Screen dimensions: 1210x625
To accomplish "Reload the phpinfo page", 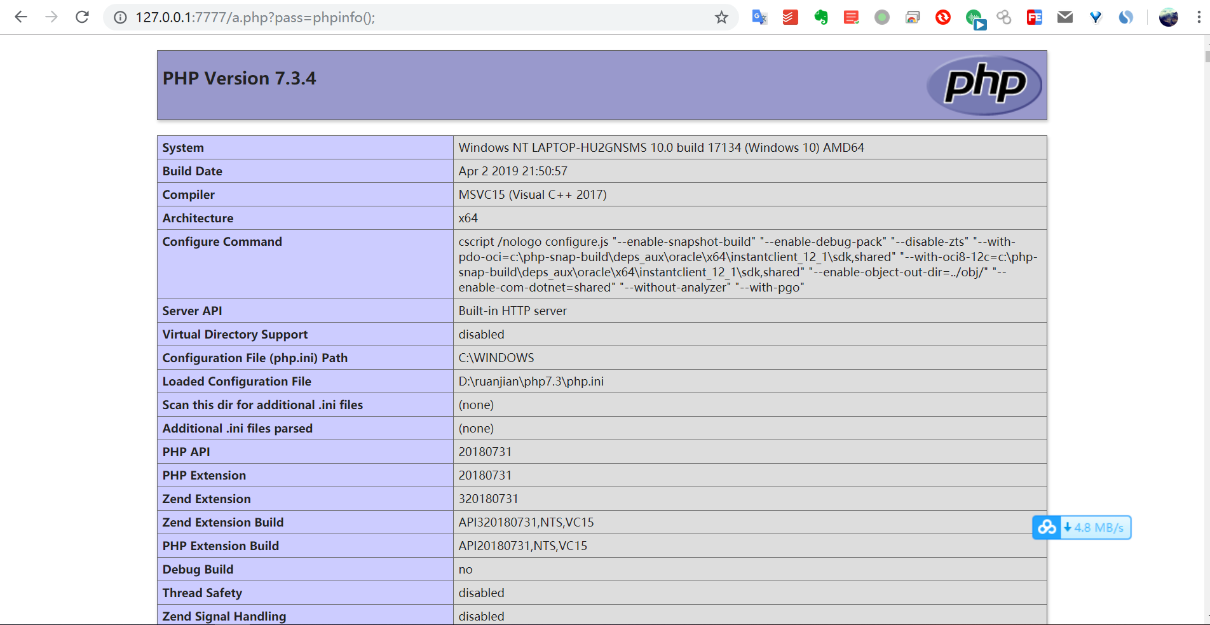I will pyautogui.click(x=82, y=17).
